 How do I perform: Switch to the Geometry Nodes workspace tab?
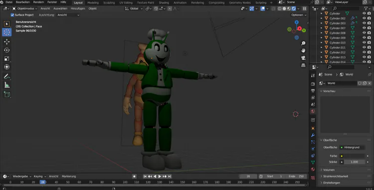[240, 2]
